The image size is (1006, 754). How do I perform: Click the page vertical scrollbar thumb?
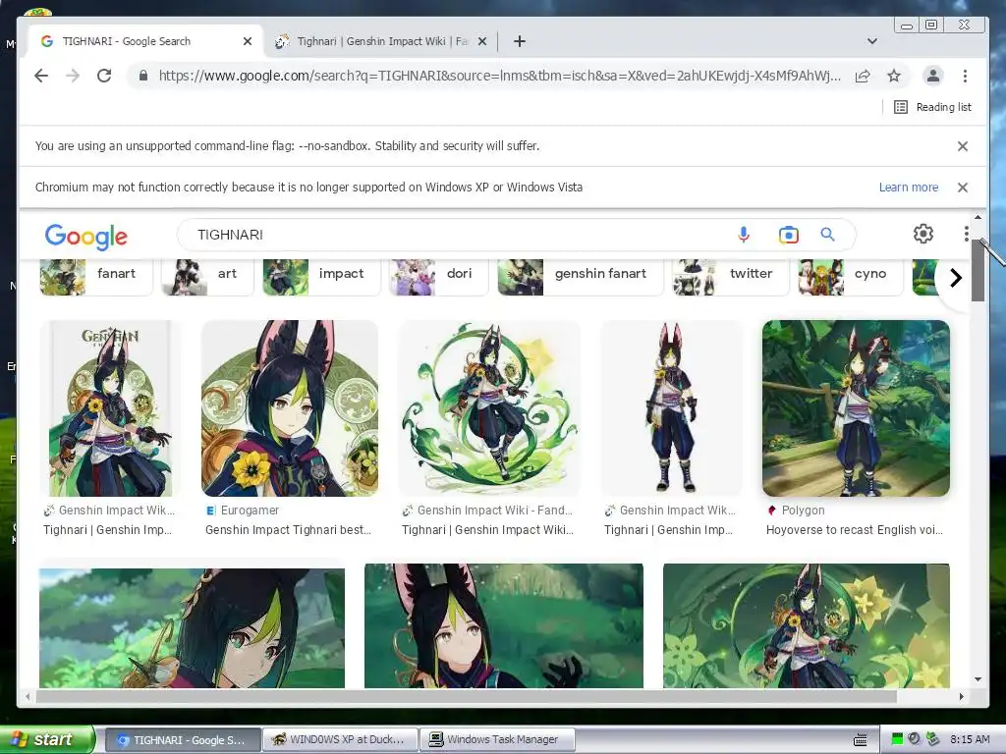(978, 269)
